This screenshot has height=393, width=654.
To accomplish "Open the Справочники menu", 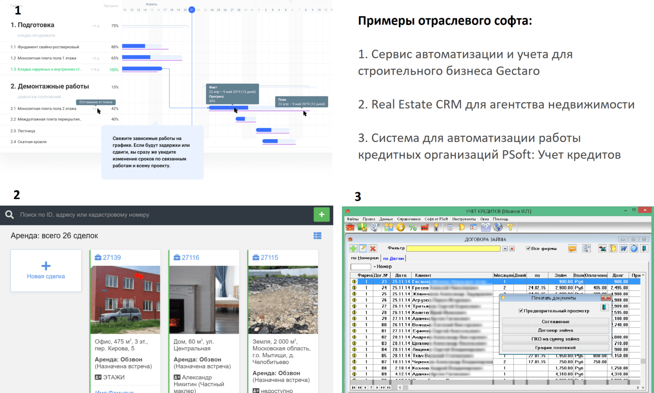I will pos(408,219).
